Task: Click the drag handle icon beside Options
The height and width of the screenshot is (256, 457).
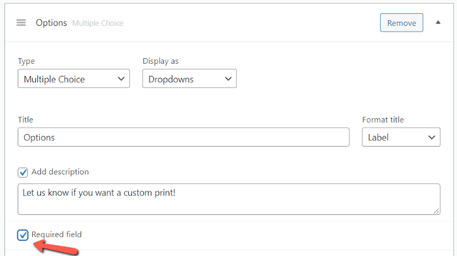Action: pyautogui.click(x=21, y=23)
